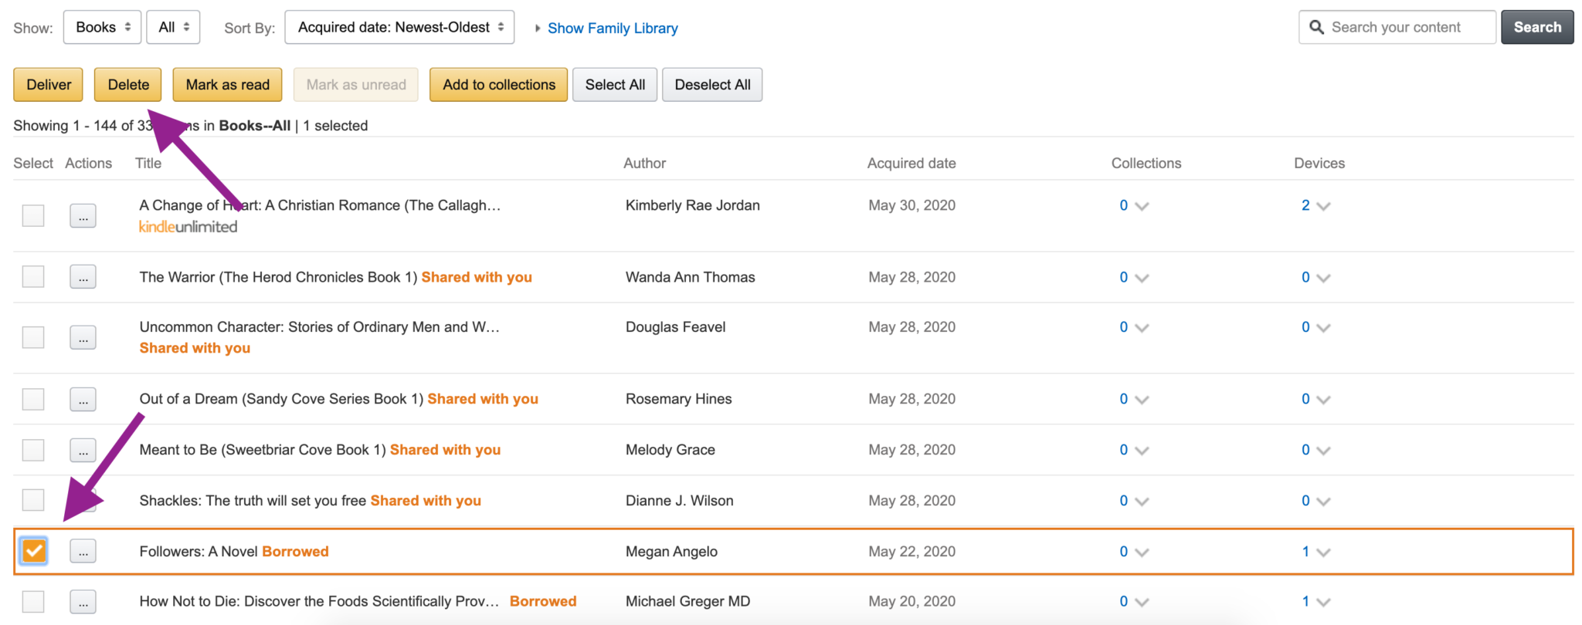Open actions menu for Meant to Be
This screenshot has height=625, width=1582.
(83, 450)
